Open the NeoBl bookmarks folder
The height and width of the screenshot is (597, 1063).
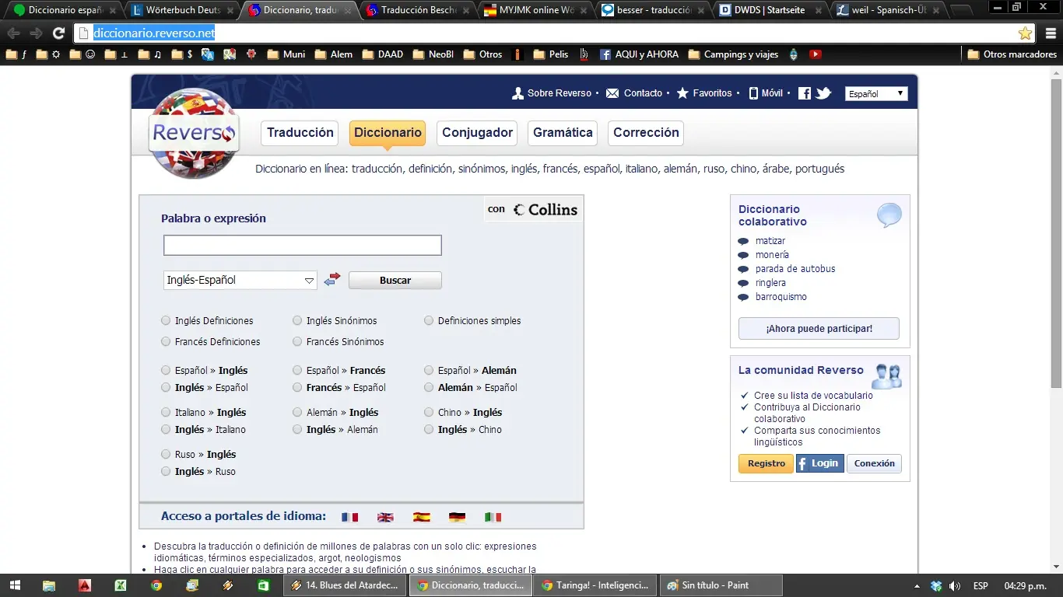click(x=433, y=54)
